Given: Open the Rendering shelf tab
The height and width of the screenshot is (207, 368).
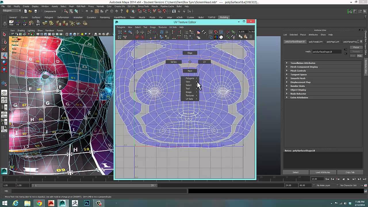Looking at the screenshot, I should click(x=105, y=17).
